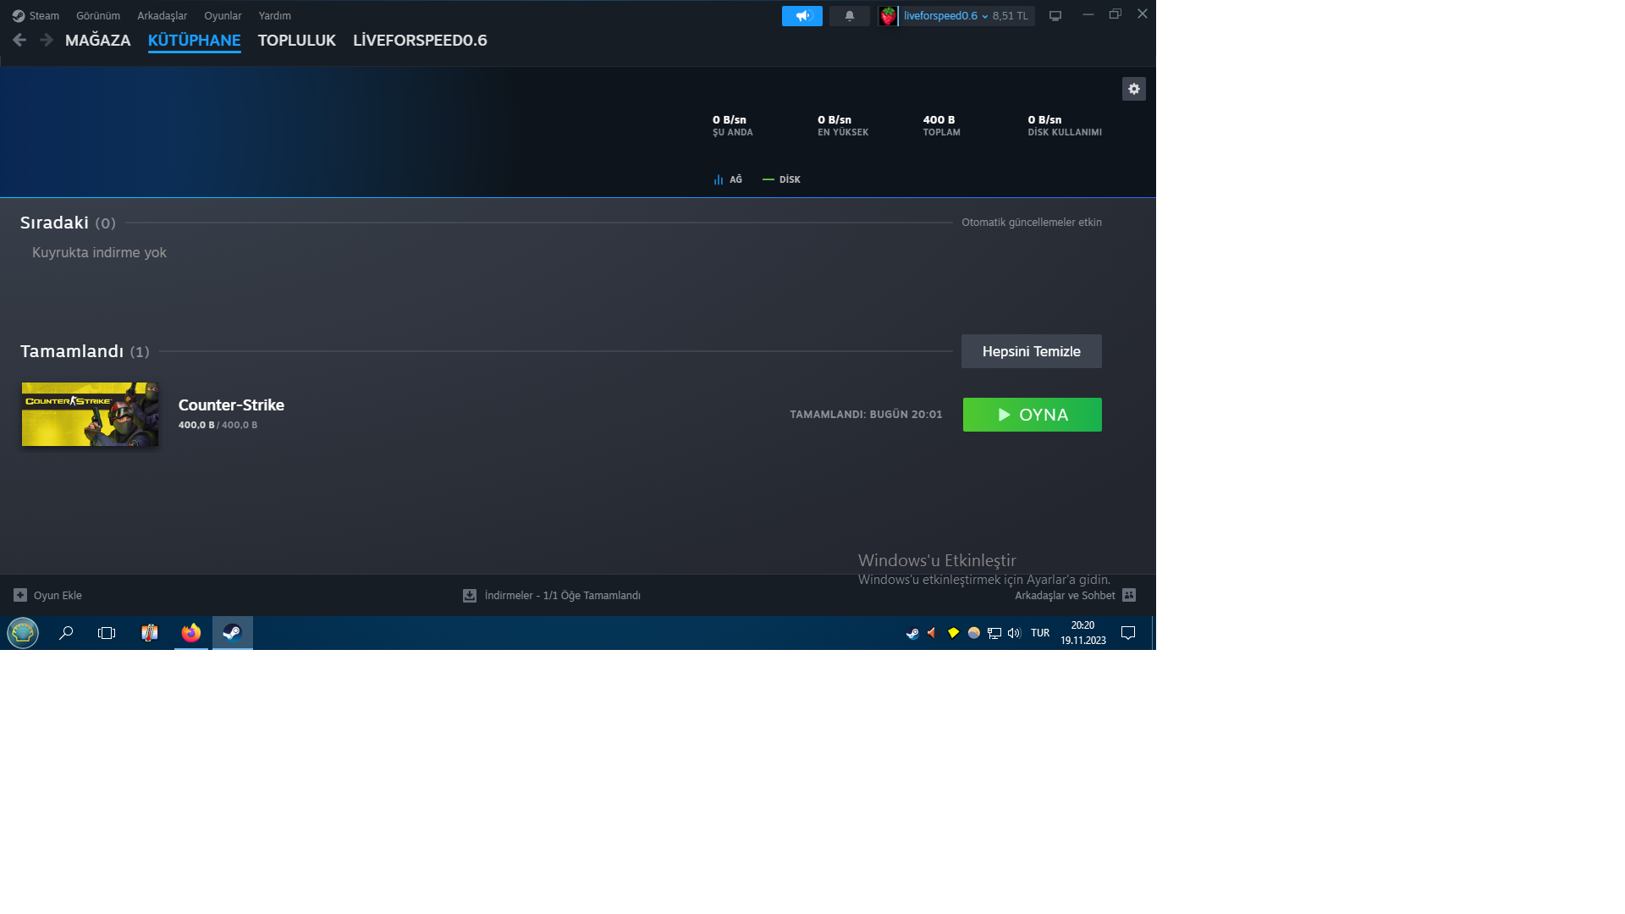
Task: Click the Big Picture mode monitor icon
Action: [x=1055, y=15]
